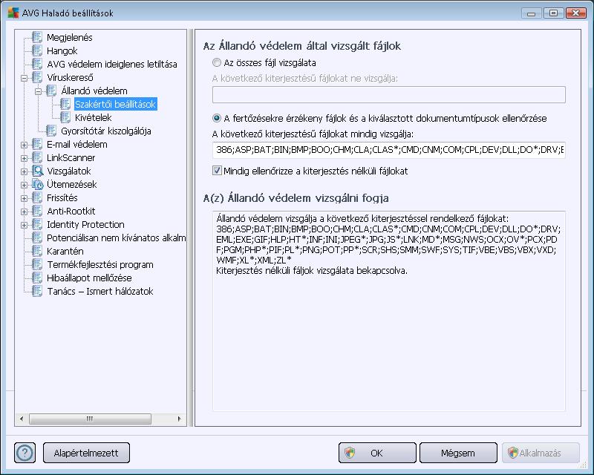594x475 pixels.
Task: Click the Hangok settings page icon
Action: [37, 50]
